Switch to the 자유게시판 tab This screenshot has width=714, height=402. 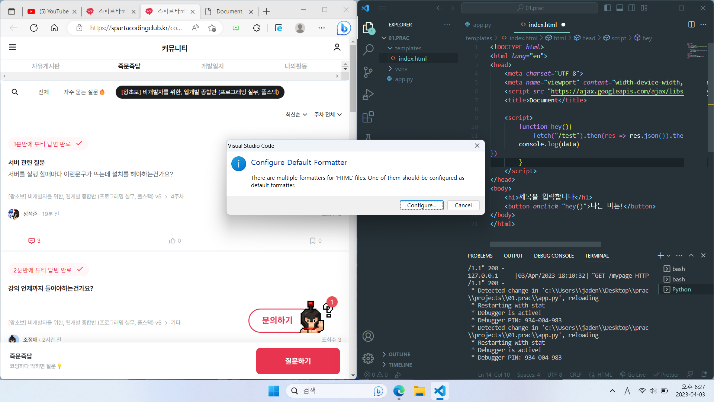(x=46, y=66)
